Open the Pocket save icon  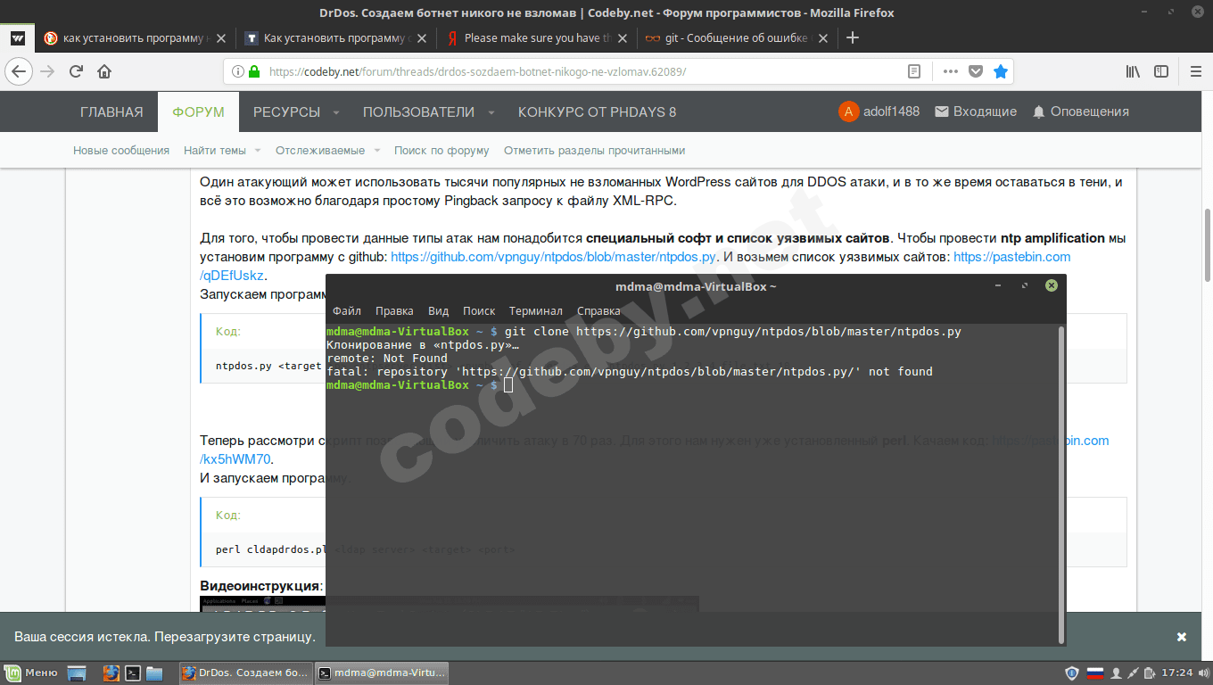[x=976, y=71]
